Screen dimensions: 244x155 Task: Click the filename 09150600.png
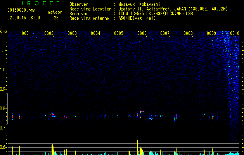tap(21, 10)
